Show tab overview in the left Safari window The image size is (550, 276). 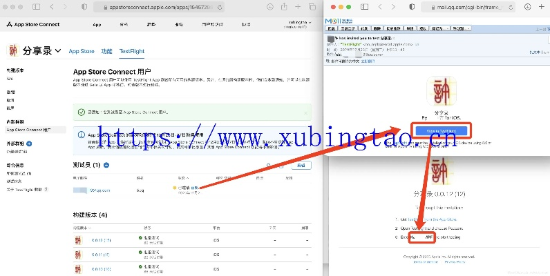pyautogui.click(x=312, y=7)
